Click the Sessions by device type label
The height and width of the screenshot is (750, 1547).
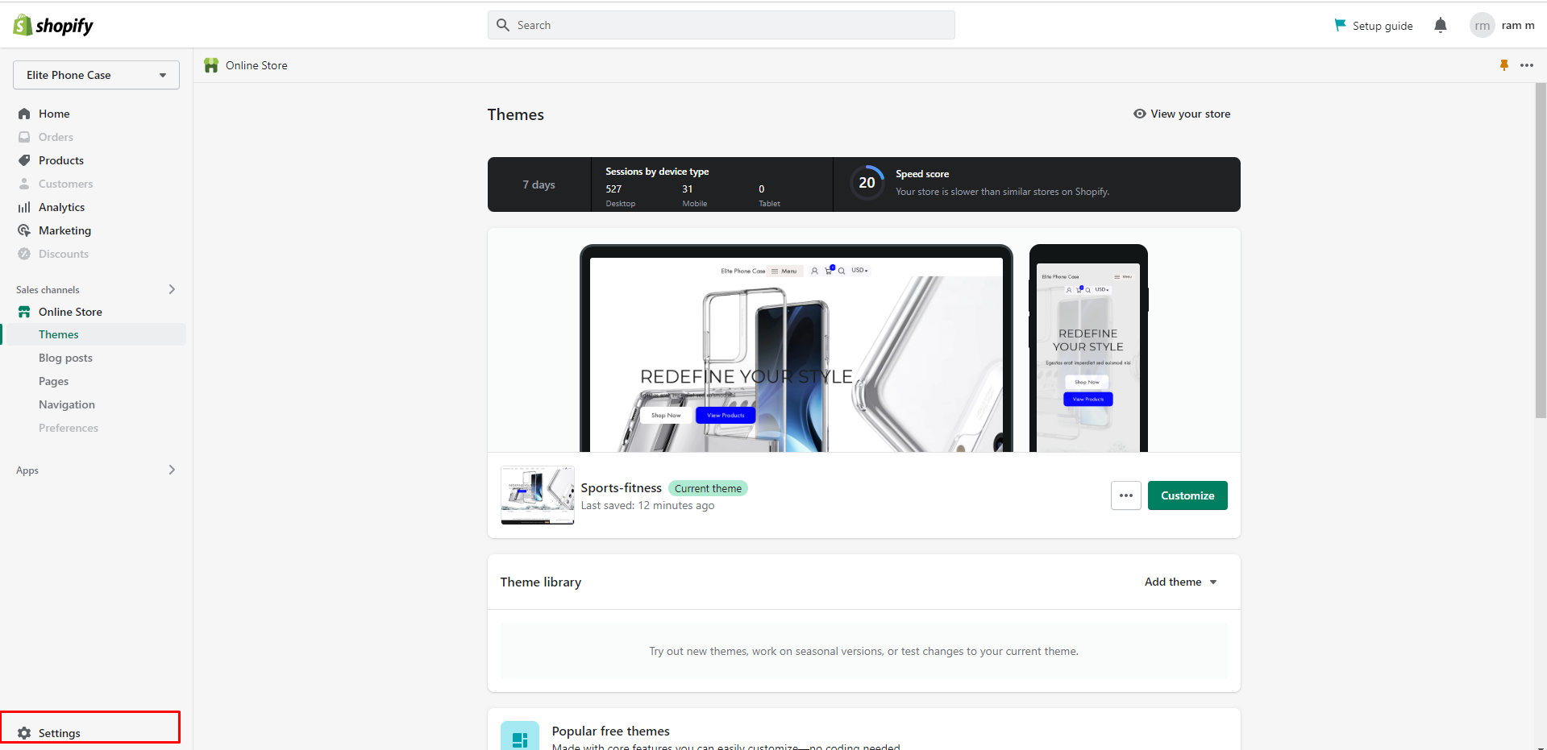(x=658, y=172)
